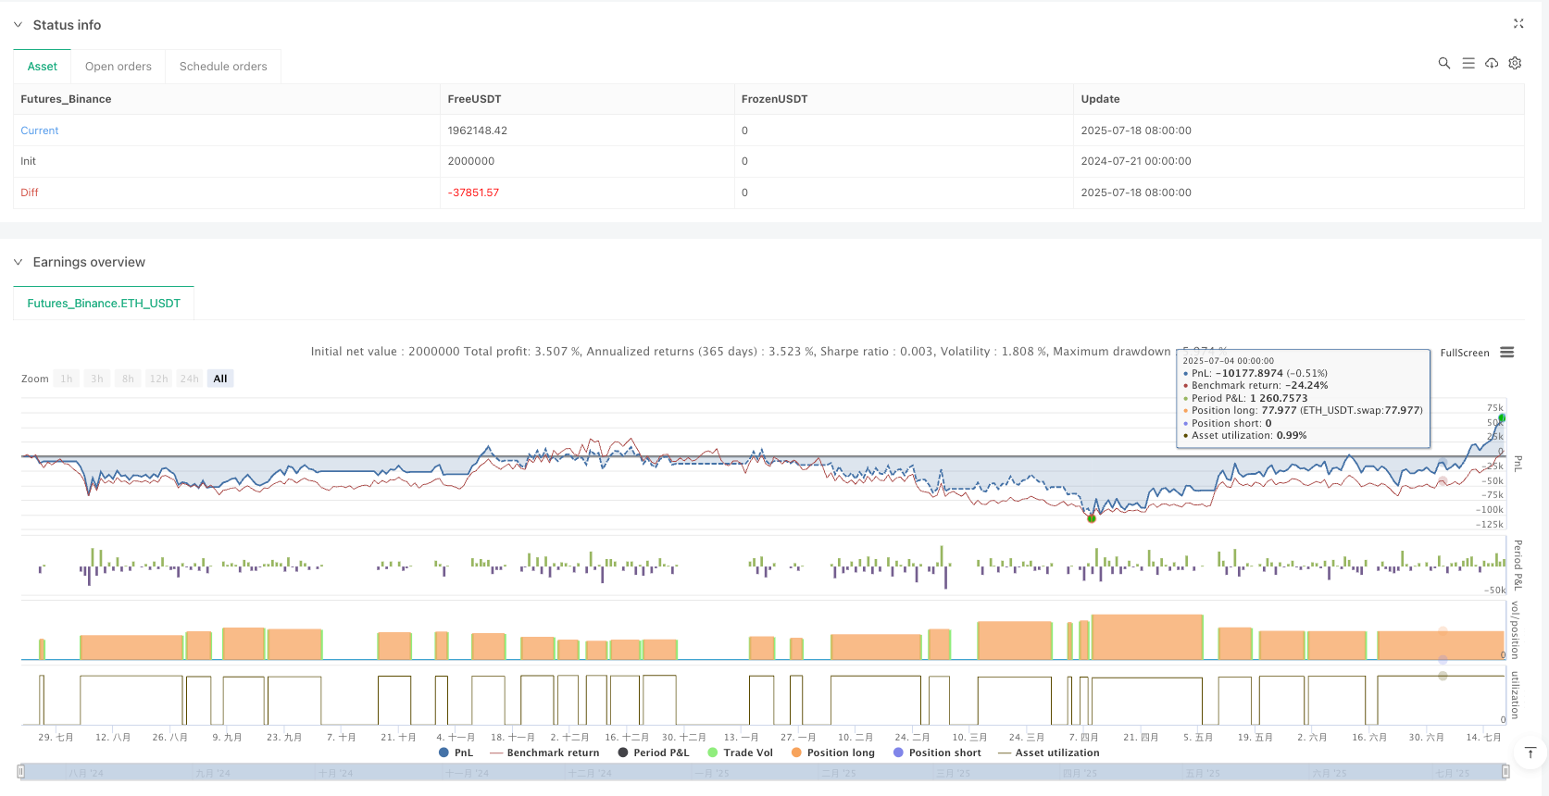
Task: Click the collapse fullscreen arrows icon at top right
Action: (1518, 24)
